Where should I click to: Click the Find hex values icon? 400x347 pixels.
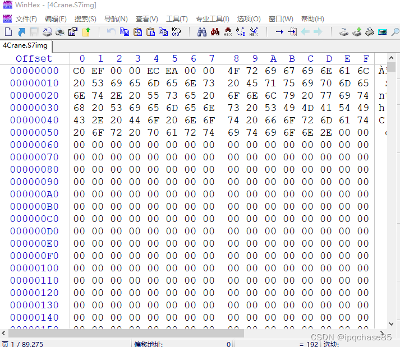228,32
